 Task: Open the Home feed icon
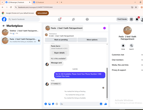coord(59,19)
